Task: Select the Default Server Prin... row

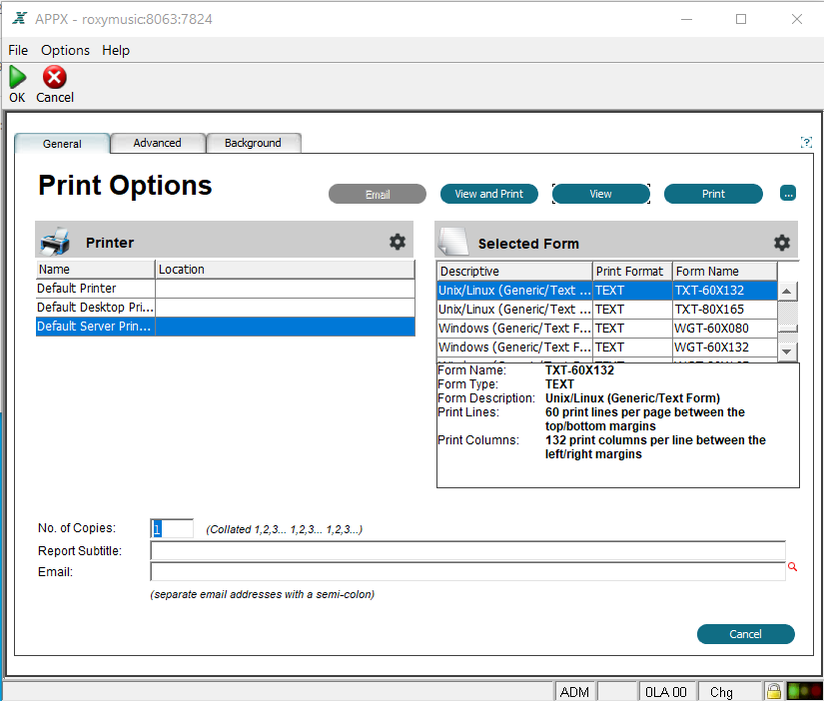Action: [226, 327]
